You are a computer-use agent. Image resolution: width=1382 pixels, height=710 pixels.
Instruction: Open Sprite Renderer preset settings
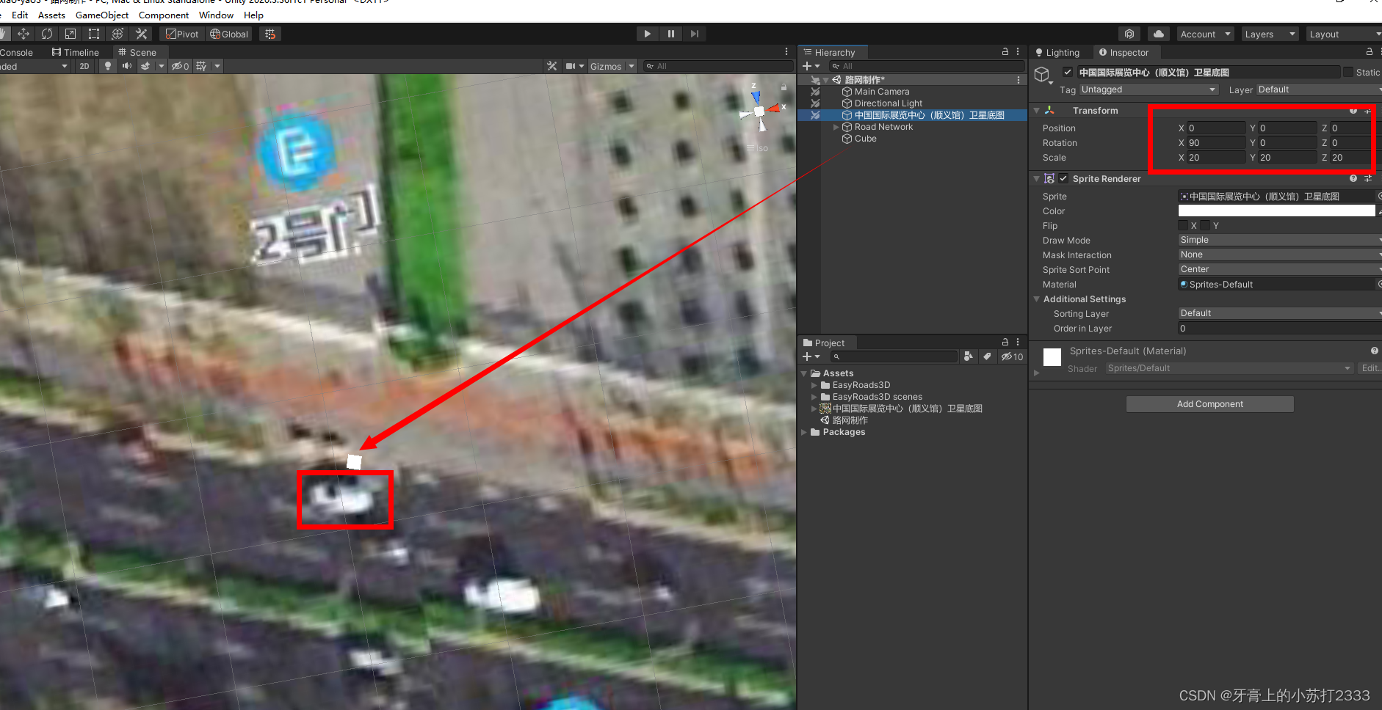pos(1368,179)
